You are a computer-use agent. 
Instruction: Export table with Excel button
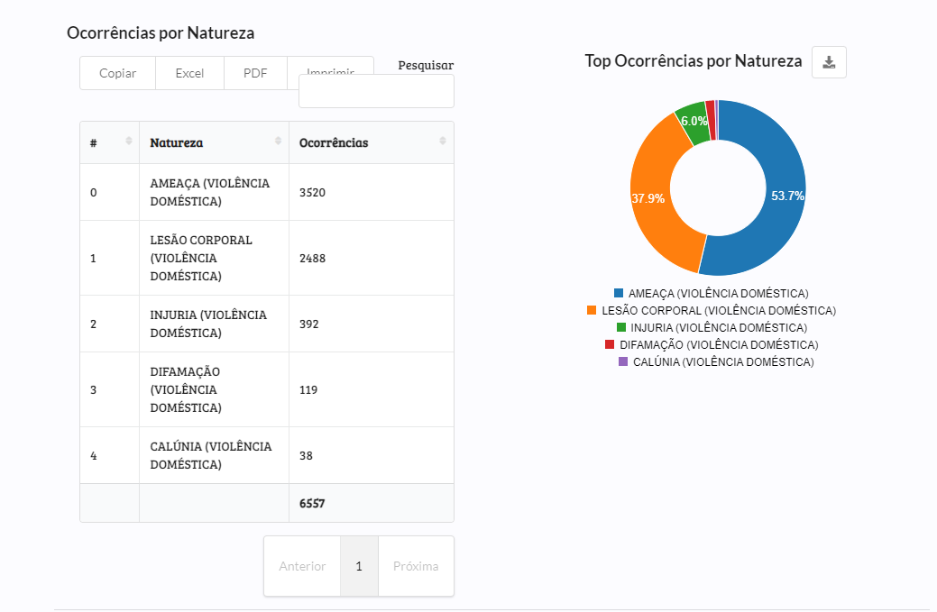pyautogui.click(x=189, y=73)
